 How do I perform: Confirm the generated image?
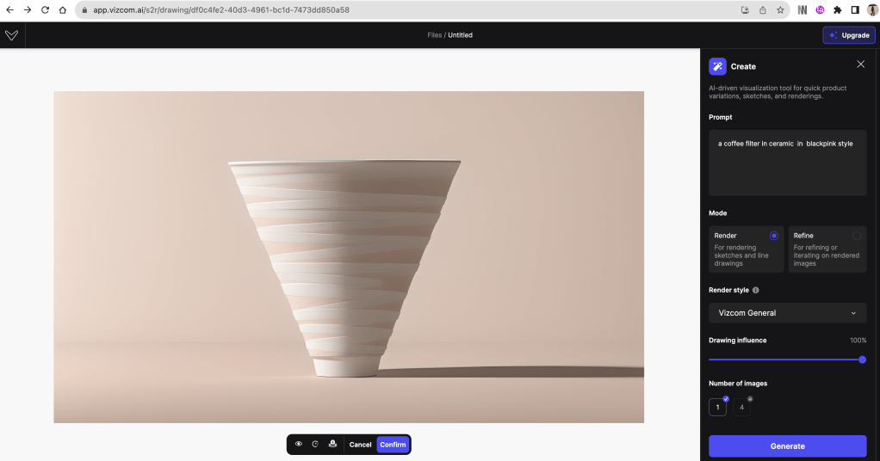(x=393, y=445)
